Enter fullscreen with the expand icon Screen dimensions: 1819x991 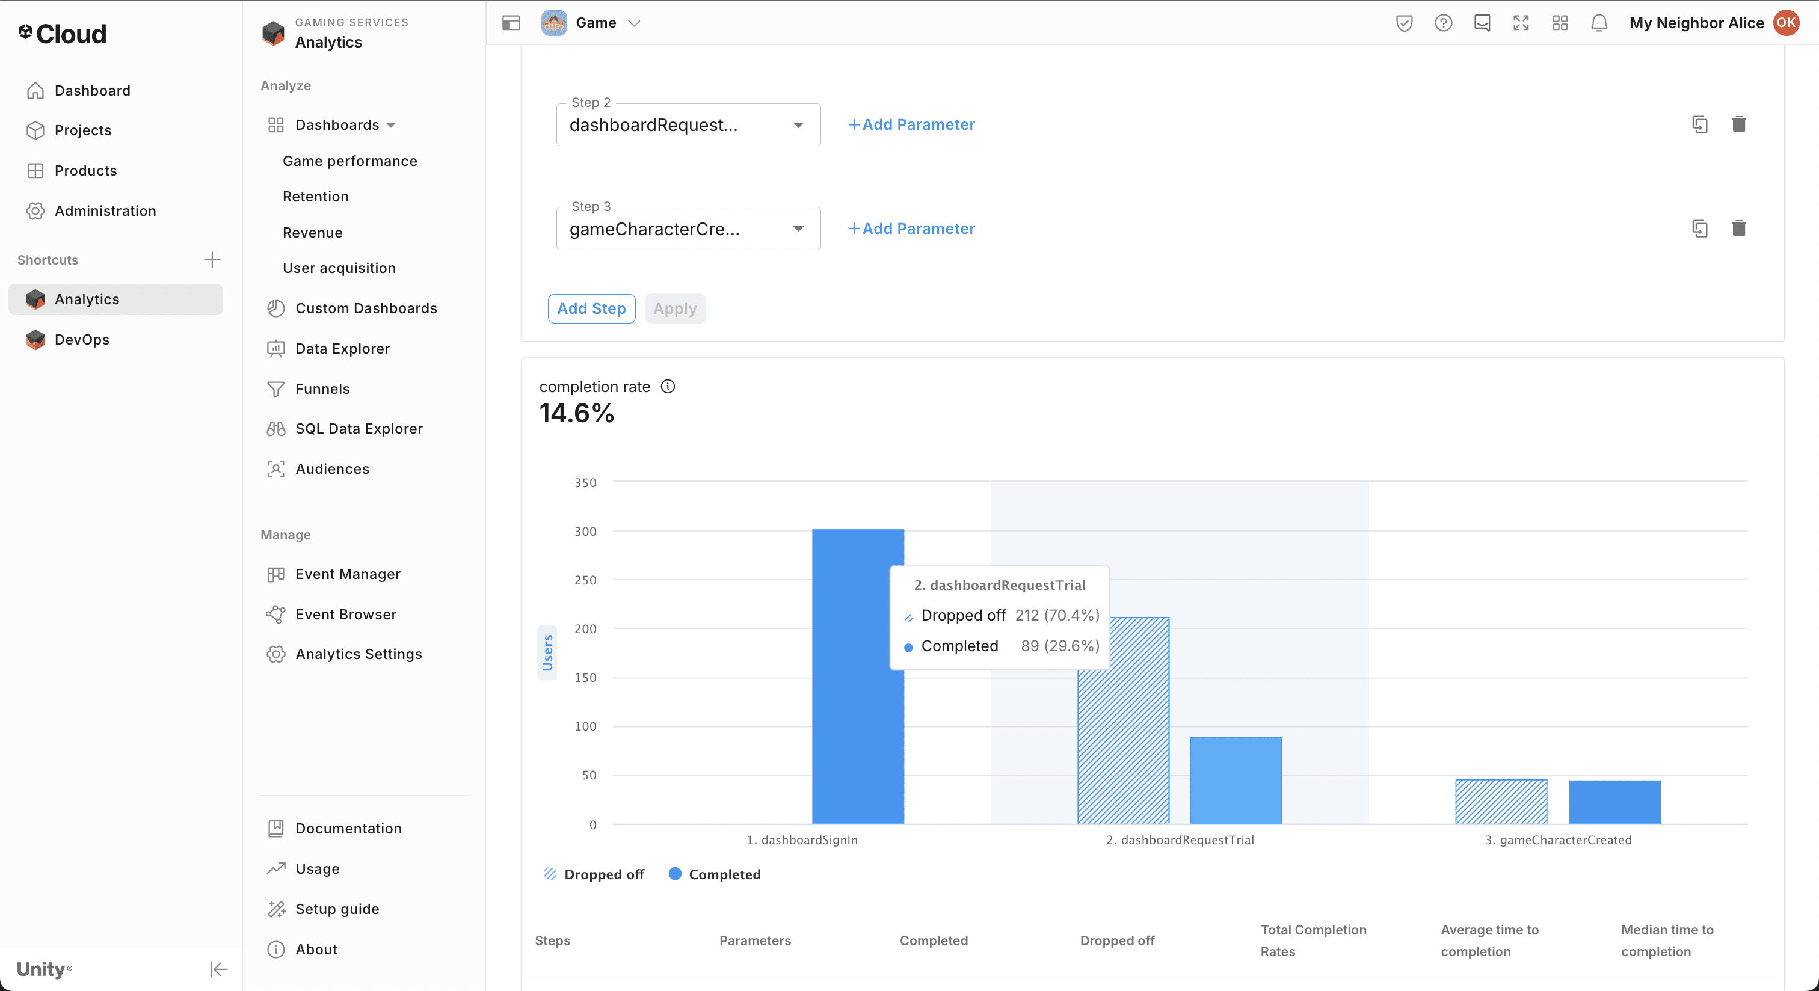coord(1520,23)
